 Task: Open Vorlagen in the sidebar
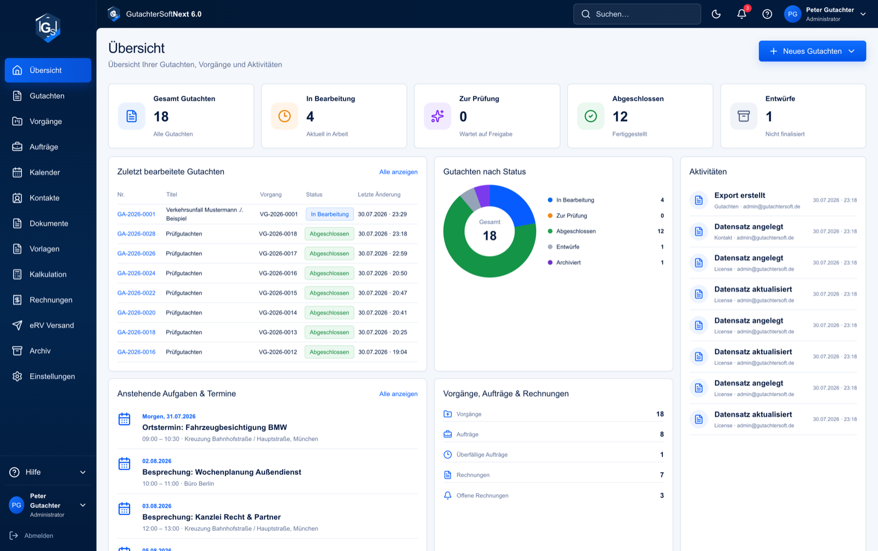pos(48,249)
